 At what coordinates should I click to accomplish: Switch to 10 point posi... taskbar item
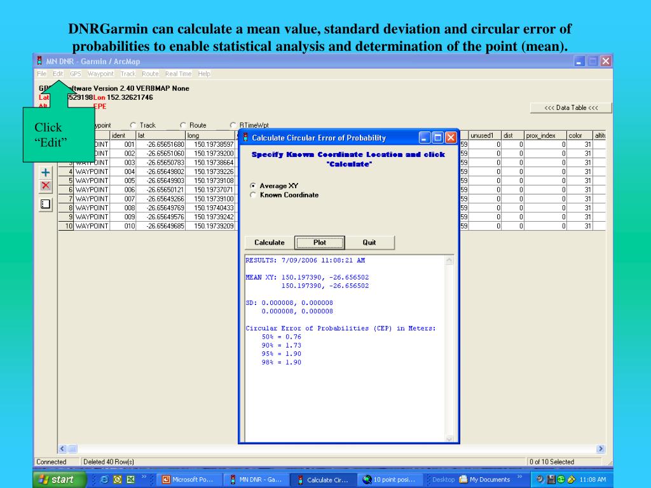(x=390, y=480)
